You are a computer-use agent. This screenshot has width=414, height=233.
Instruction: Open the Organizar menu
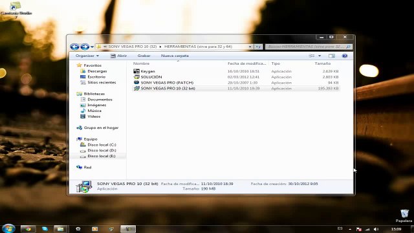coord(87,56)
